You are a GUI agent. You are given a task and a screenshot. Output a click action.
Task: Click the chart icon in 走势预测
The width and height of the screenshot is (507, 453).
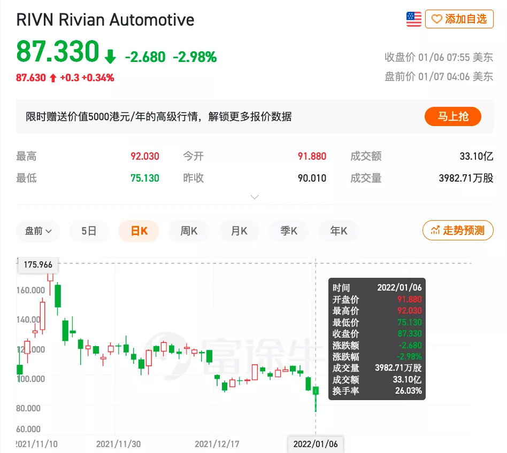(435, 230)
